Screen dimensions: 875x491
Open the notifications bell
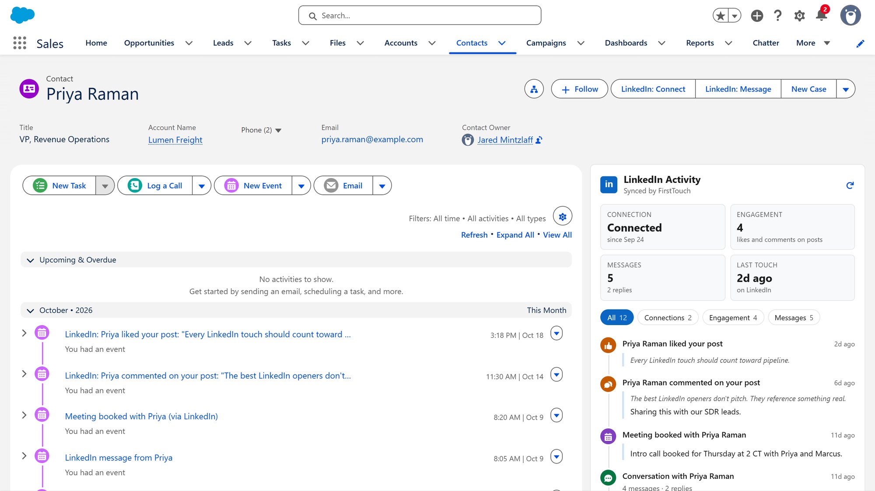pyautogui.click(x=821, y=15)
